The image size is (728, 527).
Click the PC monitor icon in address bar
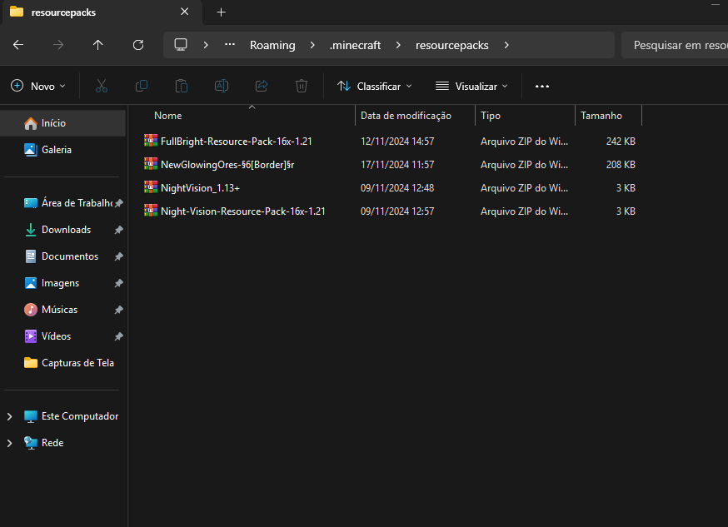pyautogui.click(x=181, y=45)
